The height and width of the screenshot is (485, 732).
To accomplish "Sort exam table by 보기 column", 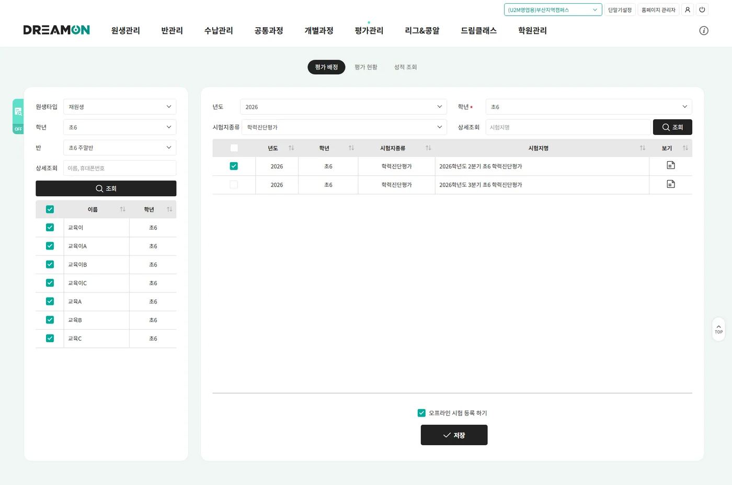I will [685, 148].
